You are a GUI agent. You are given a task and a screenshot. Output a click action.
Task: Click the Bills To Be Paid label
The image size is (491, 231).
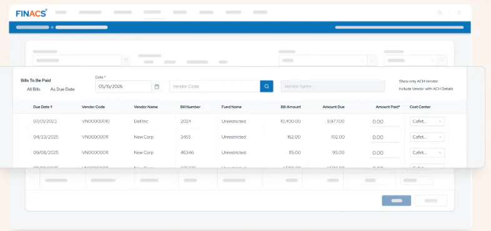pyautogui.click(x=36, y=81)
